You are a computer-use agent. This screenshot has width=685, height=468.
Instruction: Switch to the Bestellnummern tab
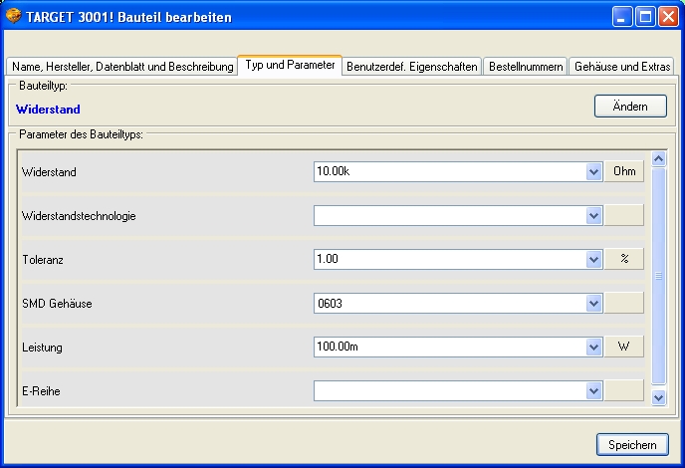pos(526,67)
